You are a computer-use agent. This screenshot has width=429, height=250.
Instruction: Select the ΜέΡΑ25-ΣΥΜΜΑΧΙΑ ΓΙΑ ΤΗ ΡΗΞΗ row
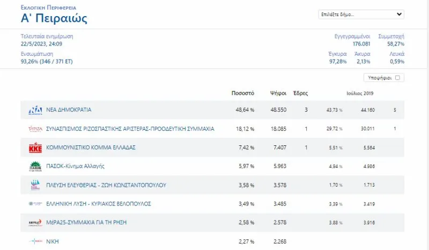(212, 223)
